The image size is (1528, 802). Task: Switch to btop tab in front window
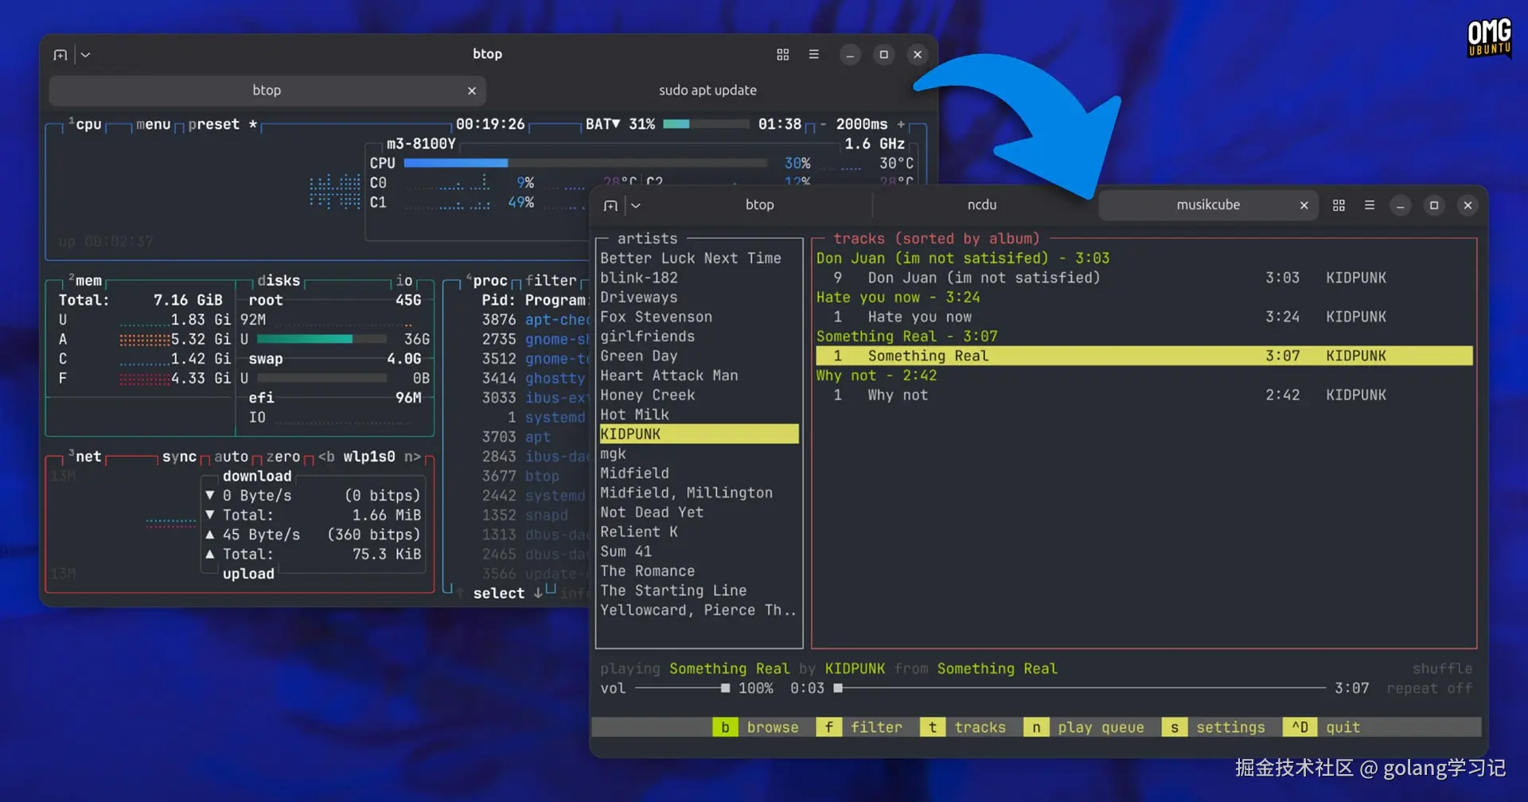759,205
